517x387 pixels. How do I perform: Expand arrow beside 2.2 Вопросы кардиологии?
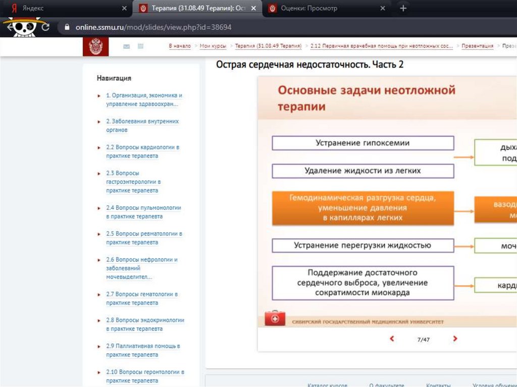pos(99,148)
